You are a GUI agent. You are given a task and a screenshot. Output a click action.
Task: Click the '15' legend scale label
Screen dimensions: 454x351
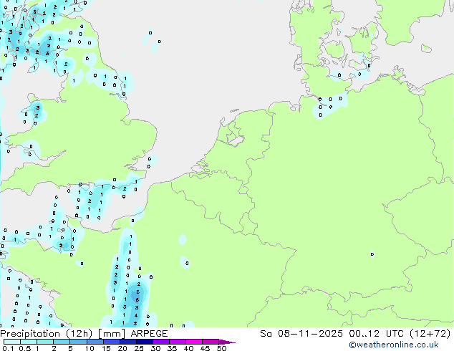106,348
